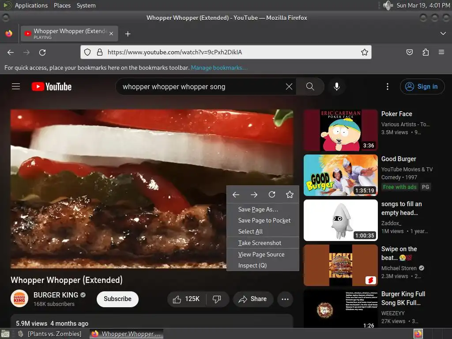List all tabs with the chevron
452x339 pixels.
(x=443, y=34)
